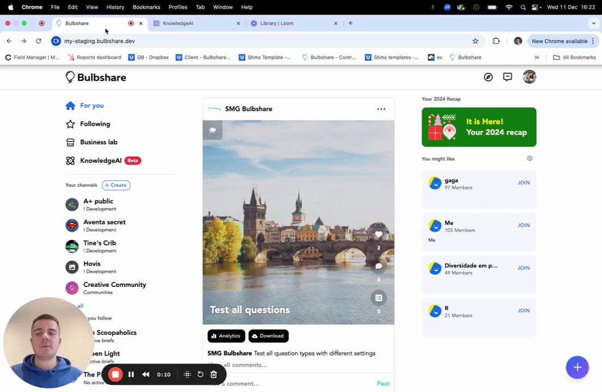Open the messages chat icon in header
Viewport: 602px width, 392px height.
[507, 77]
